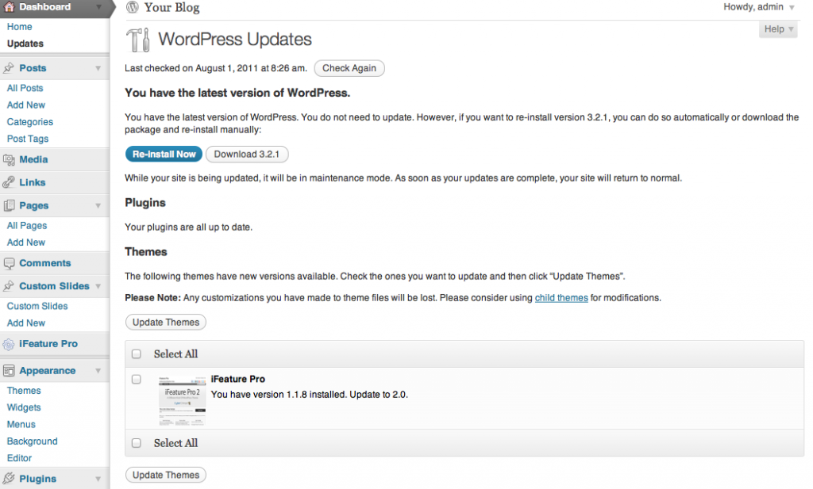Click Add New under Custom Slides
The height and width of the screenshot is (489, 813).
point(26,323)
